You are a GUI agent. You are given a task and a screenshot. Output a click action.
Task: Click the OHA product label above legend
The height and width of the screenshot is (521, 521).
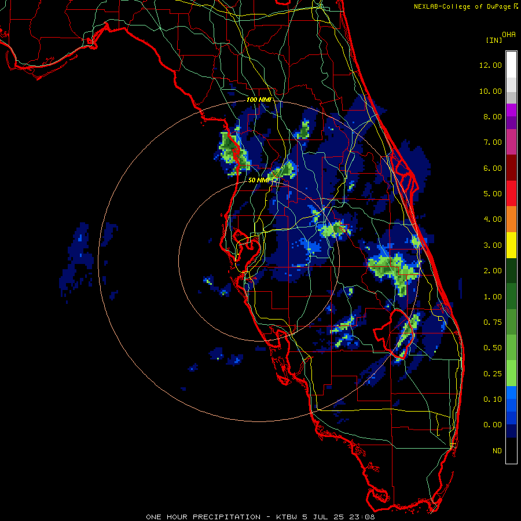(508, 35)
